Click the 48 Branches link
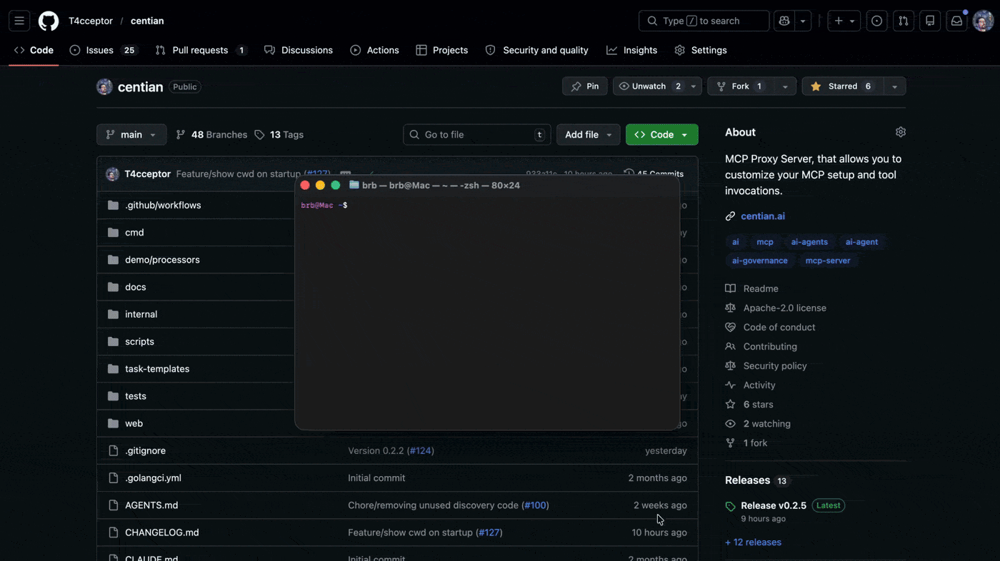This screenshot has width=1000, height=561. (x=211, y=134)
